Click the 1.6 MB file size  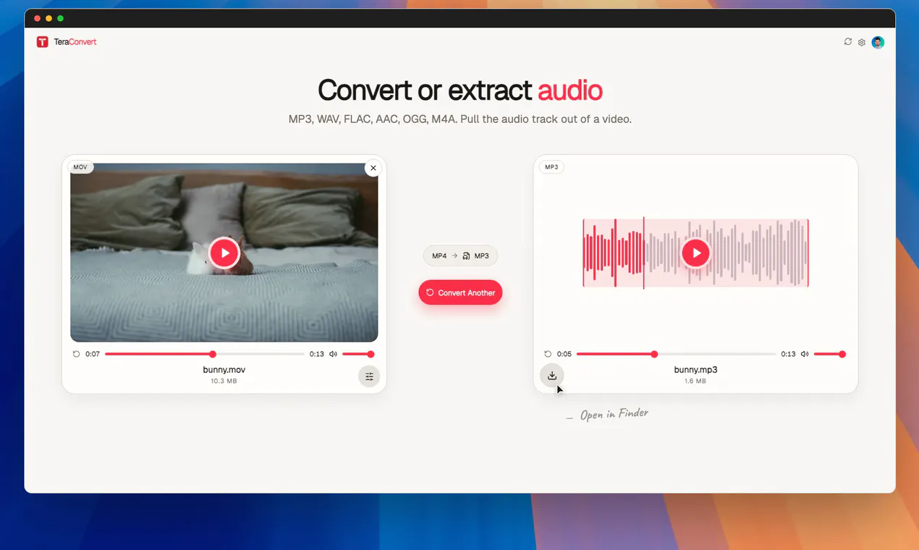click(695, 381)
